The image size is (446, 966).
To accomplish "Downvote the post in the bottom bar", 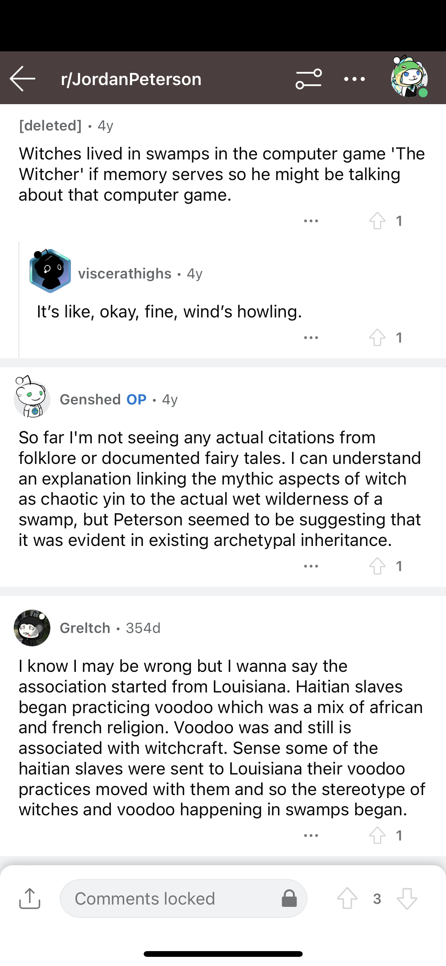I will pyautogui.click(x=407, y=898).
